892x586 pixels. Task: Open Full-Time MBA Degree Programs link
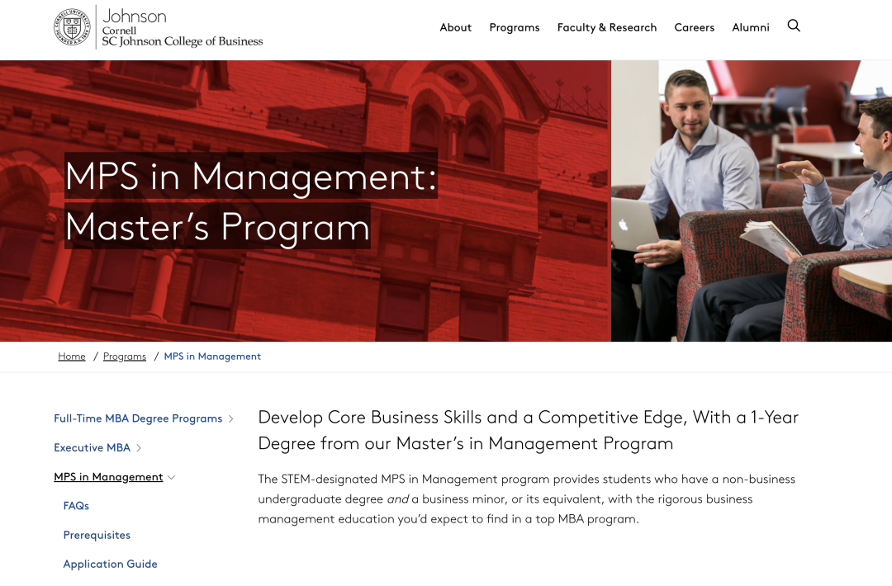[138, 418]
